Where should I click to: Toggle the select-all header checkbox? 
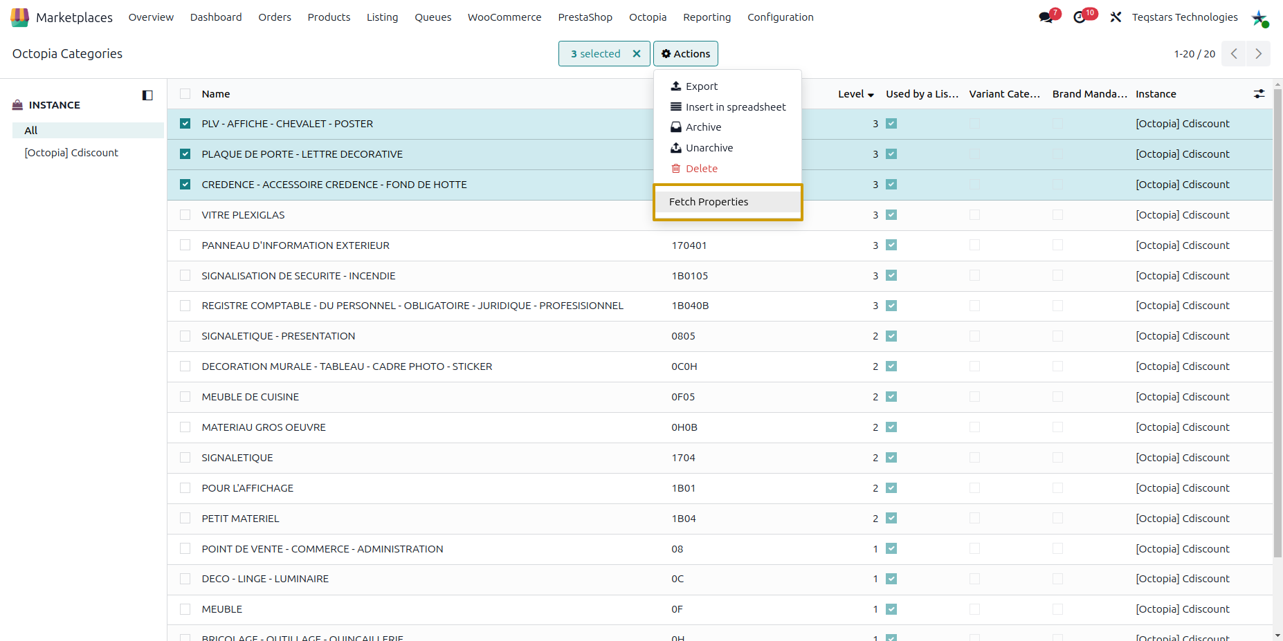tap(185, 94)
